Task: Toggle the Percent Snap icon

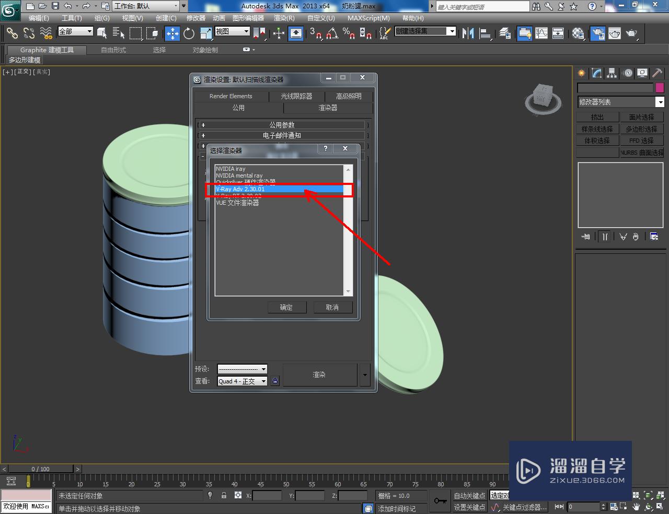Action: click(349, 33)
